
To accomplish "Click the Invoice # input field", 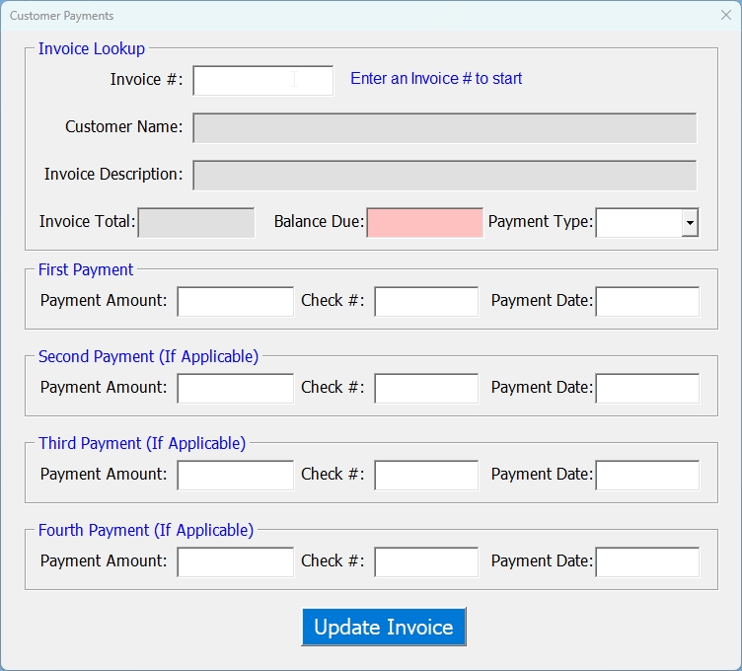I will tap(262, 80).
